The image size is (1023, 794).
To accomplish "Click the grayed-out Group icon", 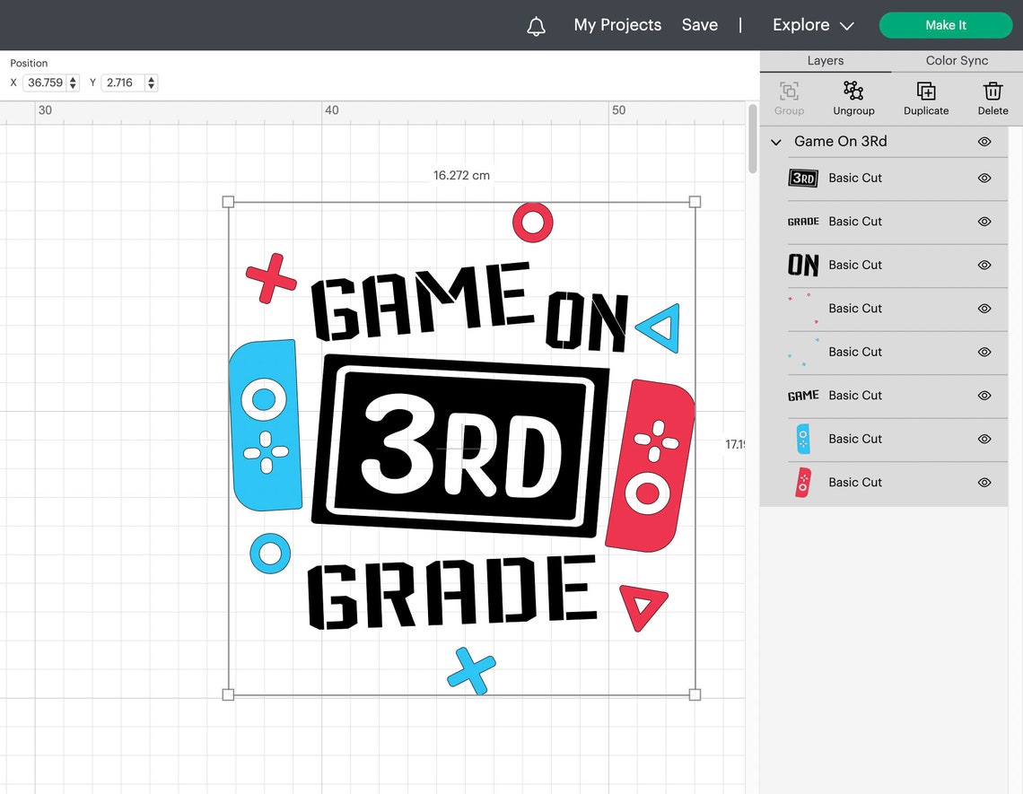I will coord(789,97).
